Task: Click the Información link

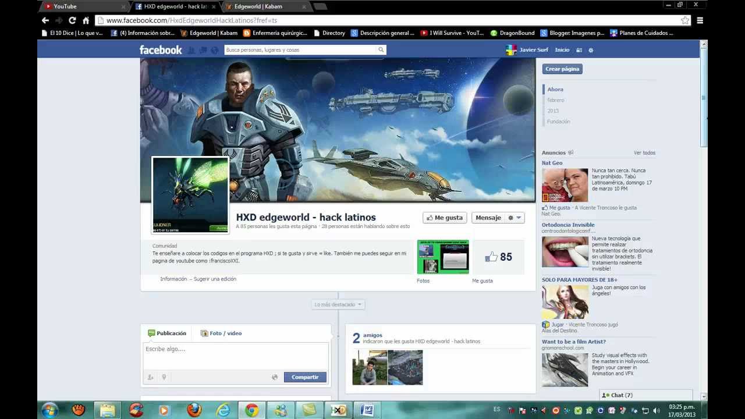Action: pos(173,279)
